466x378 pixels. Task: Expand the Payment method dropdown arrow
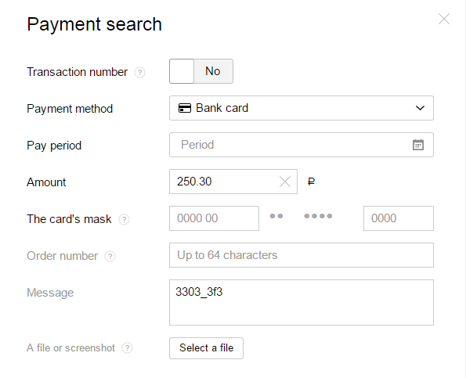click(420, 108)
